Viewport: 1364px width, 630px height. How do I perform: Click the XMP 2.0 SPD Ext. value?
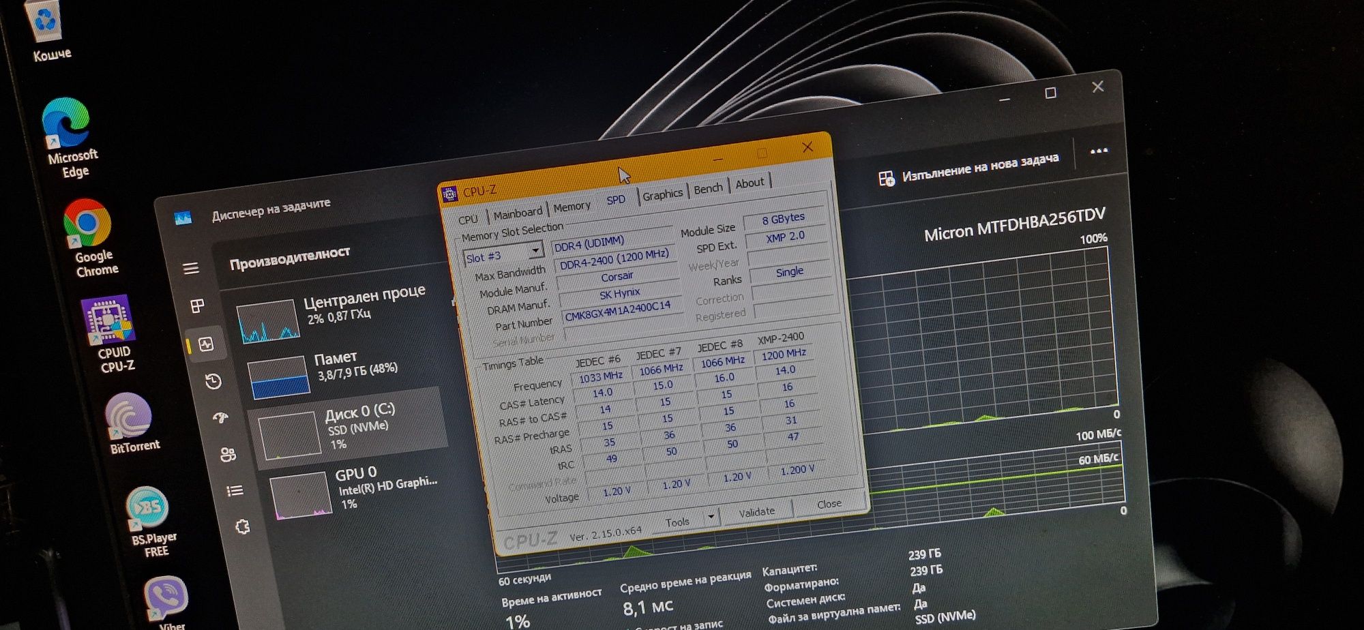point(786,237)
